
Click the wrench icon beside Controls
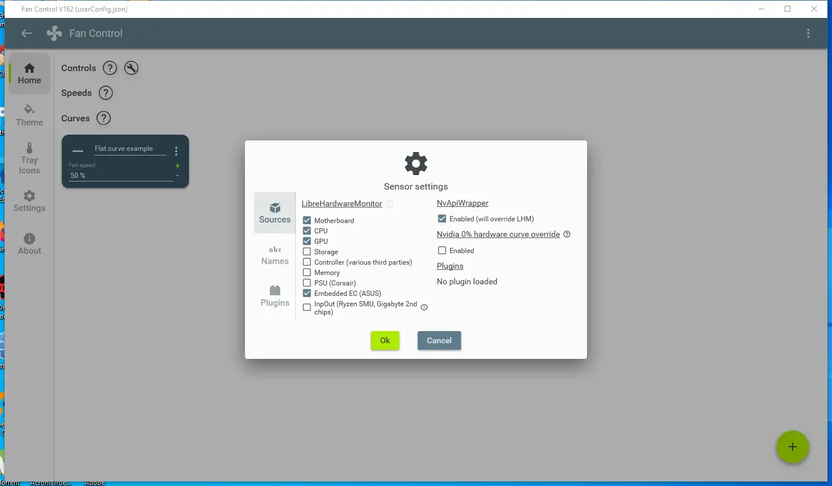132,68
